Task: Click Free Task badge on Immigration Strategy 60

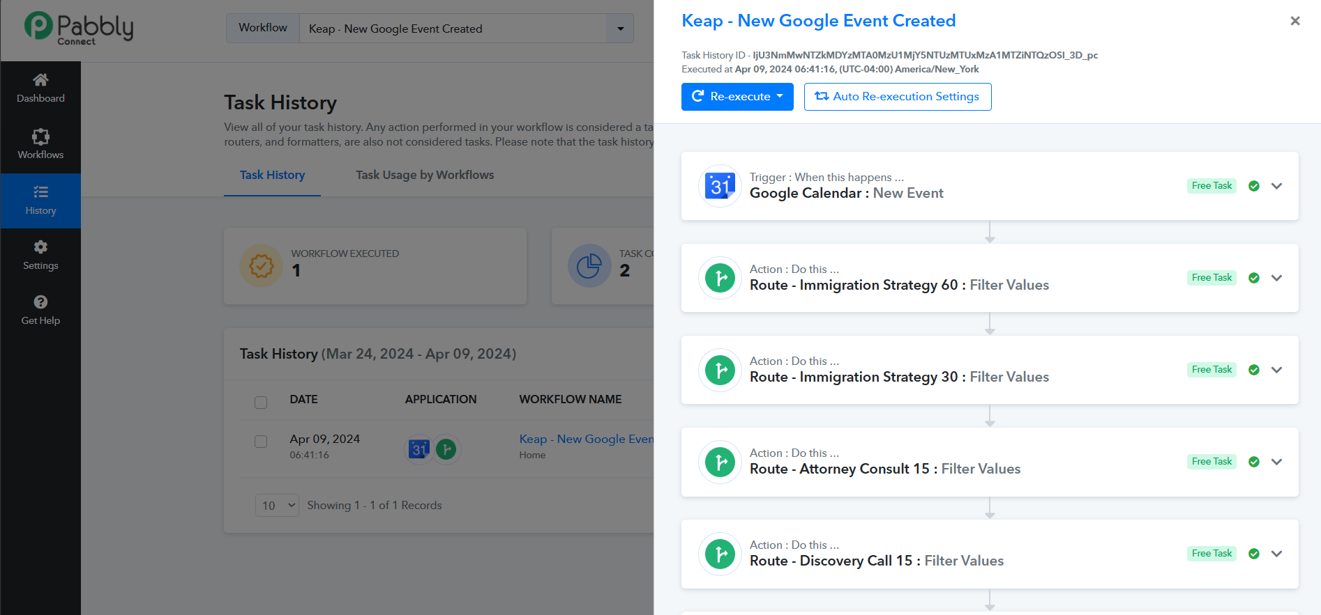Action: (x=1211, y=278)
